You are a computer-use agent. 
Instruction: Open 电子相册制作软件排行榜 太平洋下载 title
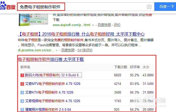click(x=51, y=59)
